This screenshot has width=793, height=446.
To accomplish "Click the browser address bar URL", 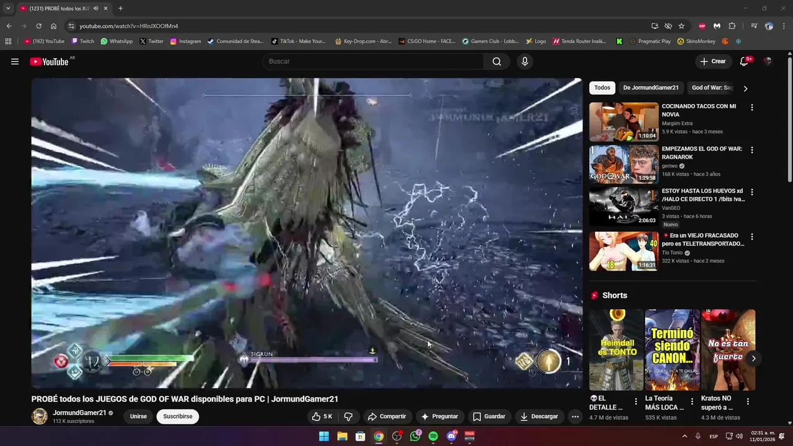I will pos(129,26).
